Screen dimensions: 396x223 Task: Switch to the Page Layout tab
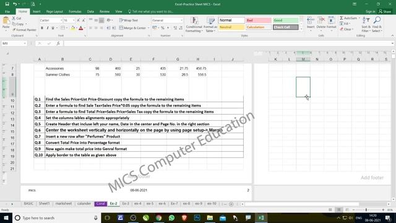tap(54, 12)
